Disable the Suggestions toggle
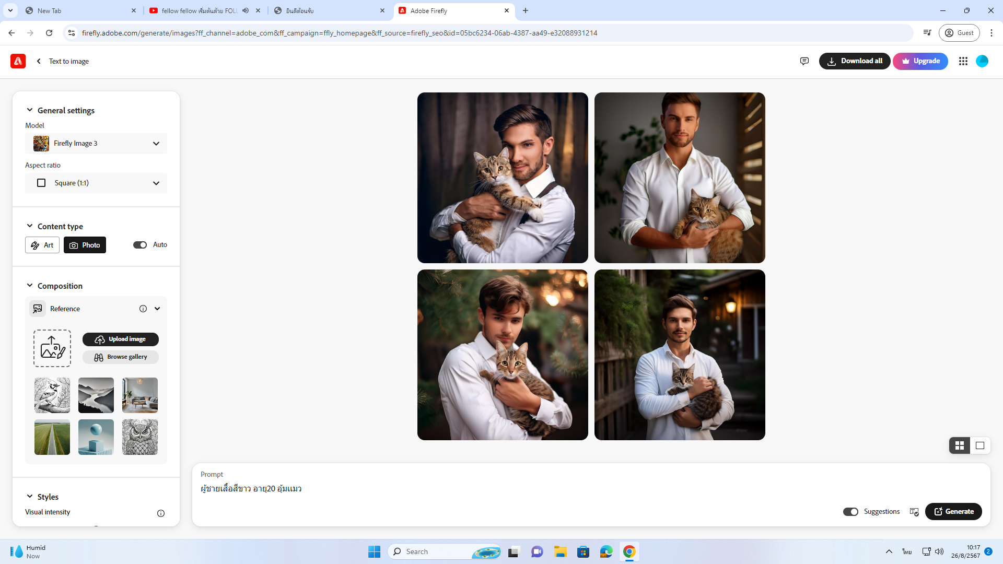 click(x=850, y=512)
